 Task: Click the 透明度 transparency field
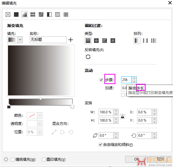(32, 124)
